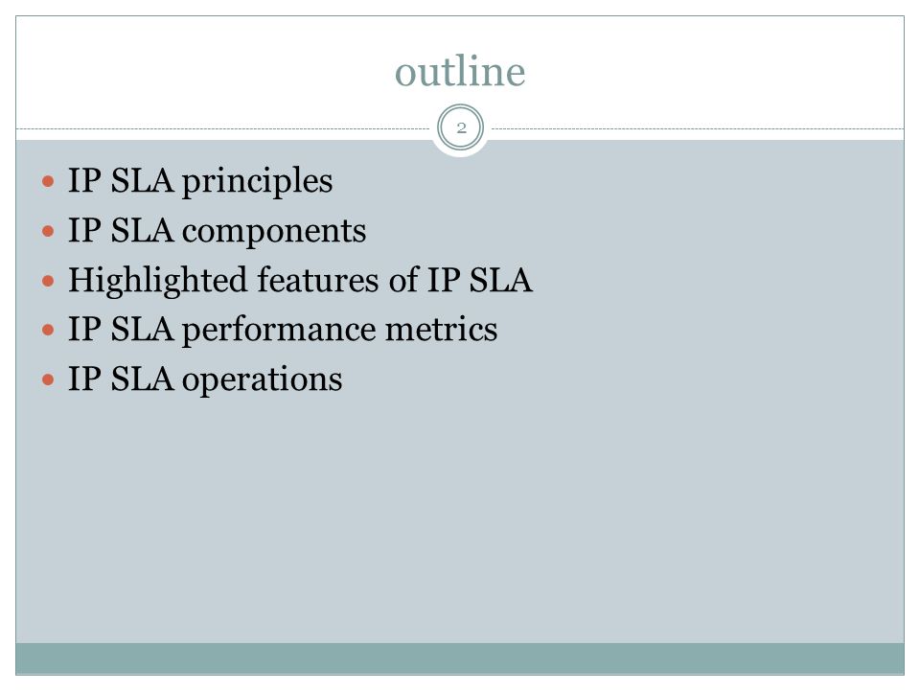920x690 pixels.
Task: Click the bullet dot beside "performance metrics" line
Action: click(48, 330)
